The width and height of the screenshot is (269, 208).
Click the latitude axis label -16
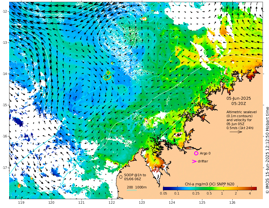pyautogui.click(x=5, y=136)
